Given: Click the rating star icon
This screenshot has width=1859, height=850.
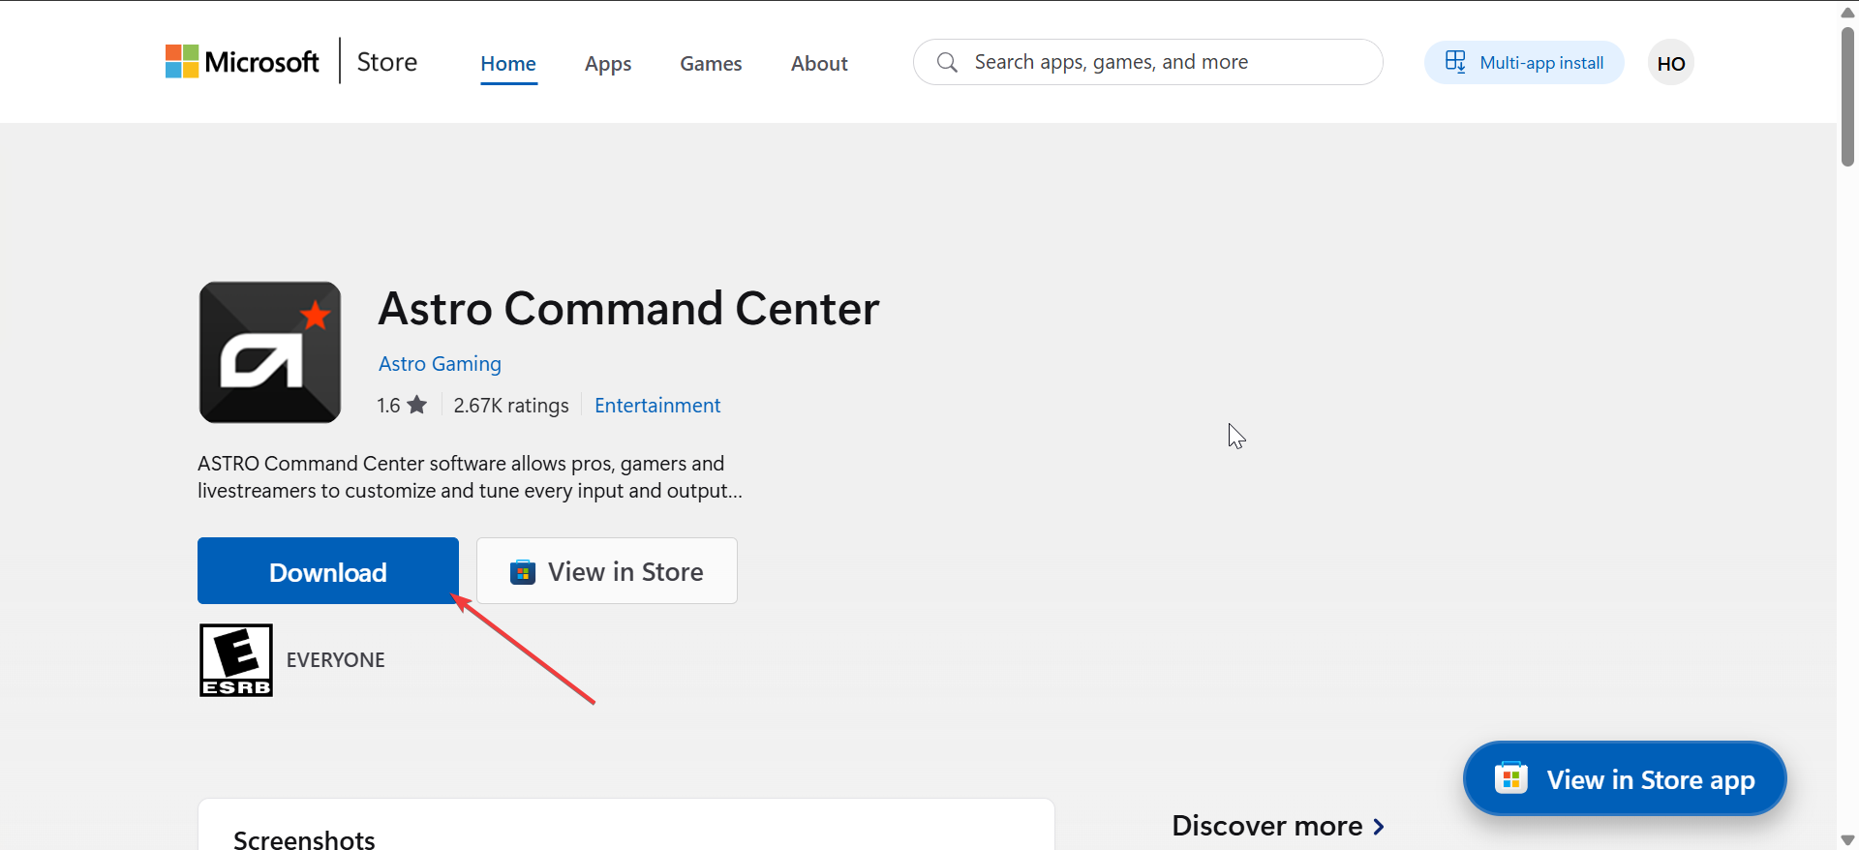Looking at the screenshot, I should point(417,405).
